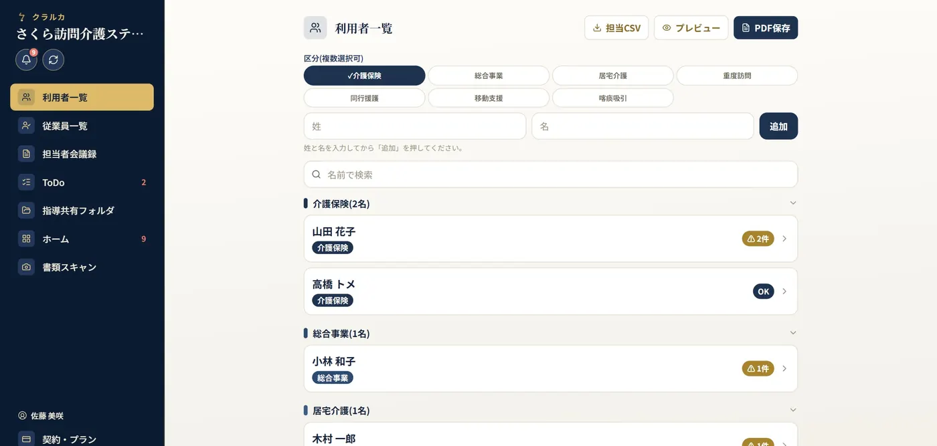Click the 従業員一覧 sidebar icon

click(26, 126)
